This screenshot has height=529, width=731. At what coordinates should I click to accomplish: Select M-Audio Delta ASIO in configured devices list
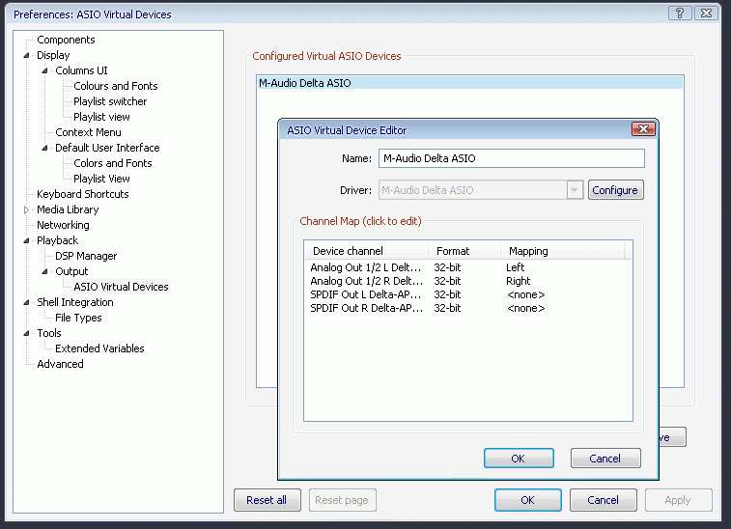click(469, 83)
